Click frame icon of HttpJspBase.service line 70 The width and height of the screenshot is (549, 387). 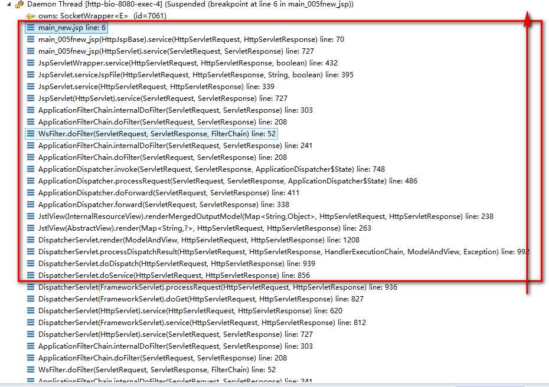[x=31, y=39]
